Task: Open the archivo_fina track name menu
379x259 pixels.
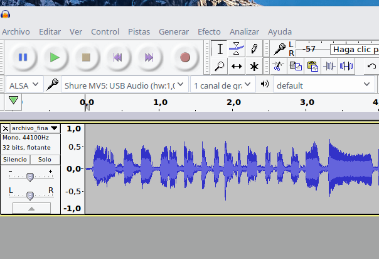Action: pos(35,128)
